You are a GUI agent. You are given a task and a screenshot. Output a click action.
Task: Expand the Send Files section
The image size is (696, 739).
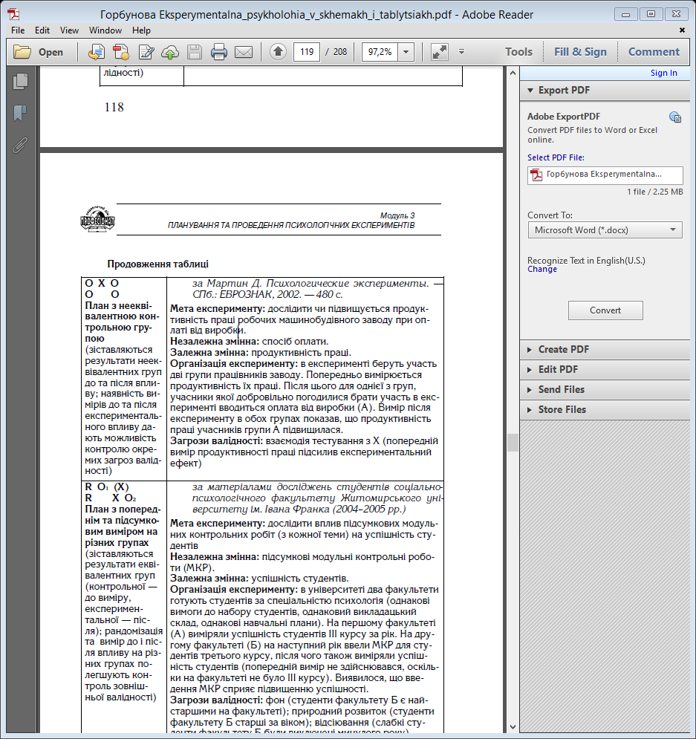pyautogui.click(x=561, y=389)
